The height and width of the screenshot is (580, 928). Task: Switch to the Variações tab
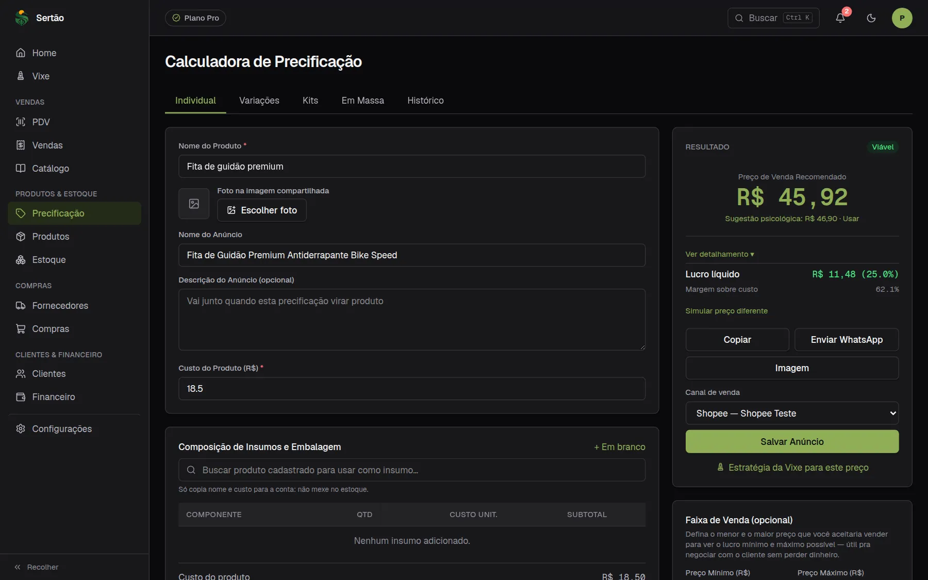coord(259,101)
